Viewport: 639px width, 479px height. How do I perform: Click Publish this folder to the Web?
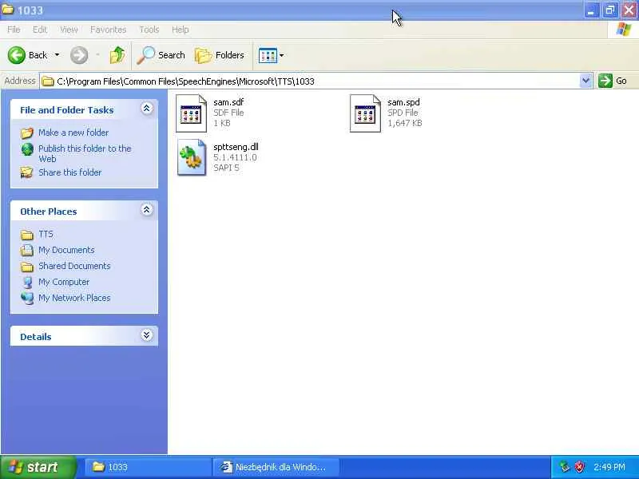85,153
